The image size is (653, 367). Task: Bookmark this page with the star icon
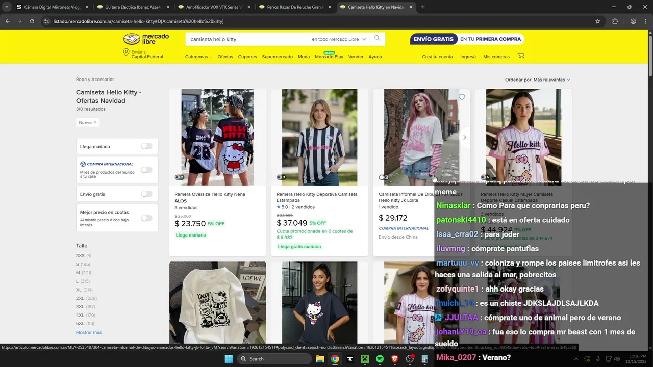[x=598, y=21]
